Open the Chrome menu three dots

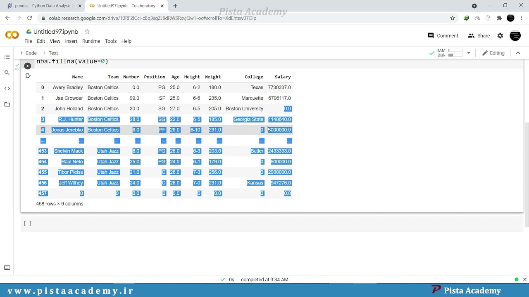522,18
